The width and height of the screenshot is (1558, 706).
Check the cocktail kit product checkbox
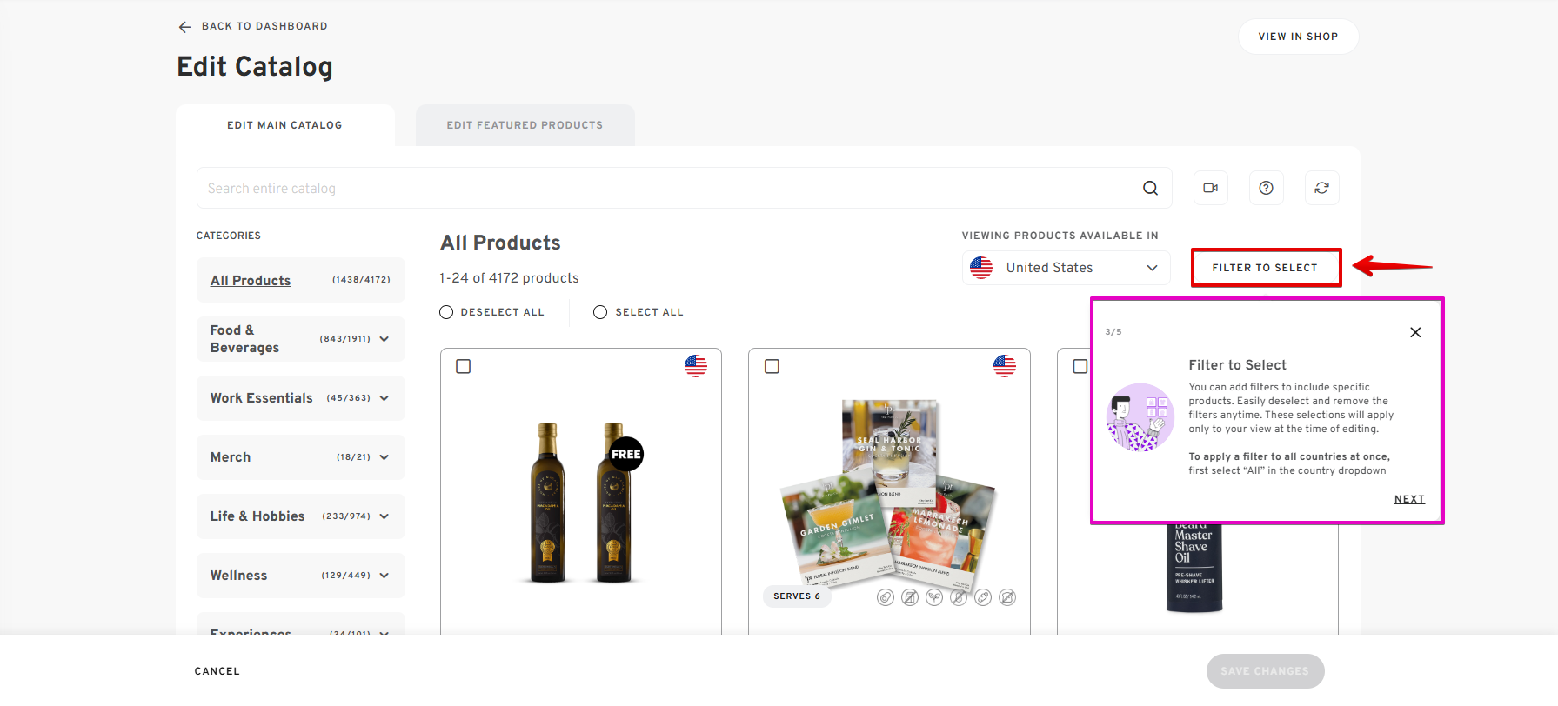pyautogui.click(x=772, y=367)
